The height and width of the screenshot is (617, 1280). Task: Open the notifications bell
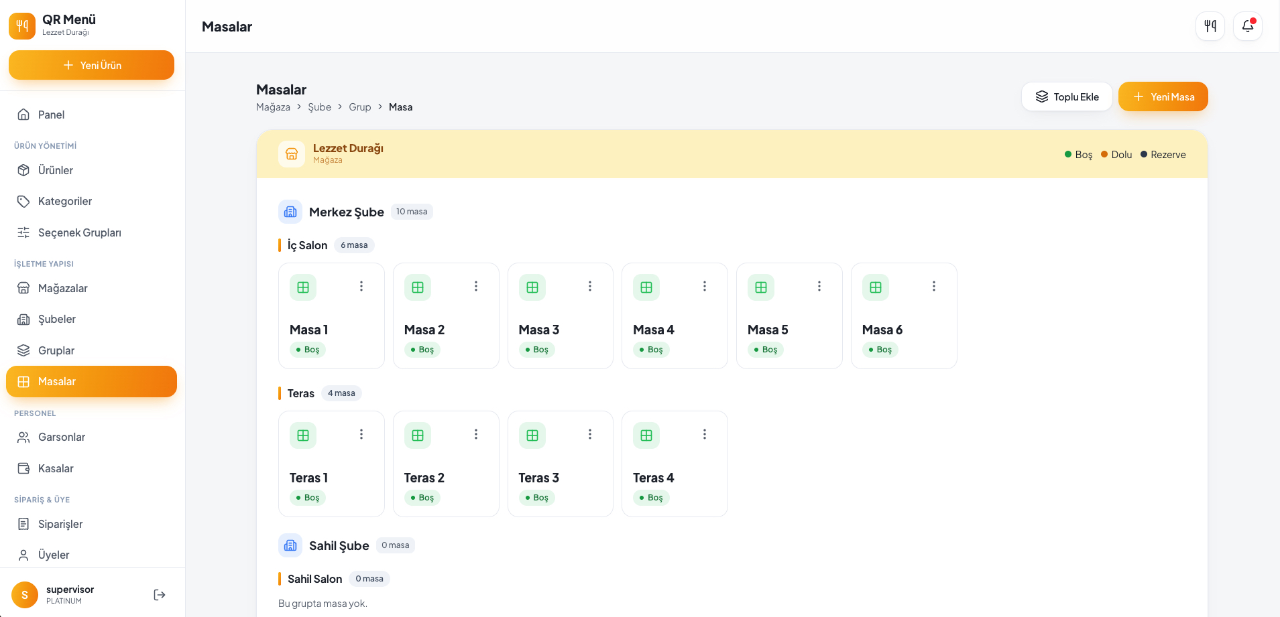coord(1248,26)
